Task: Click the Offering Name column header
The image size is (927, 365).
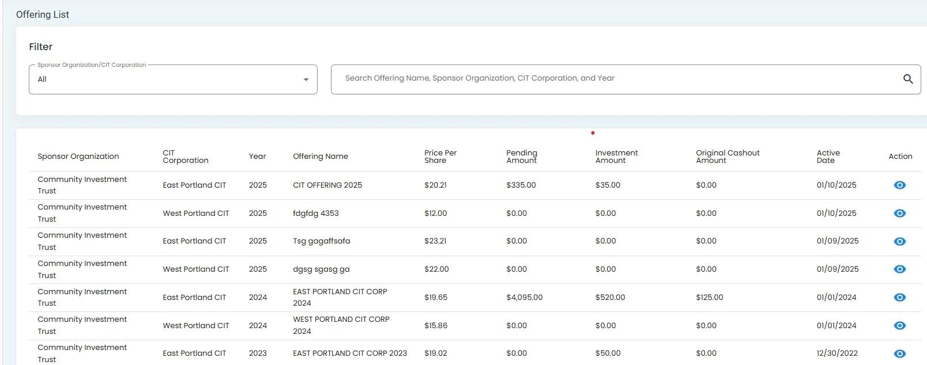Action: coord(320,157)
